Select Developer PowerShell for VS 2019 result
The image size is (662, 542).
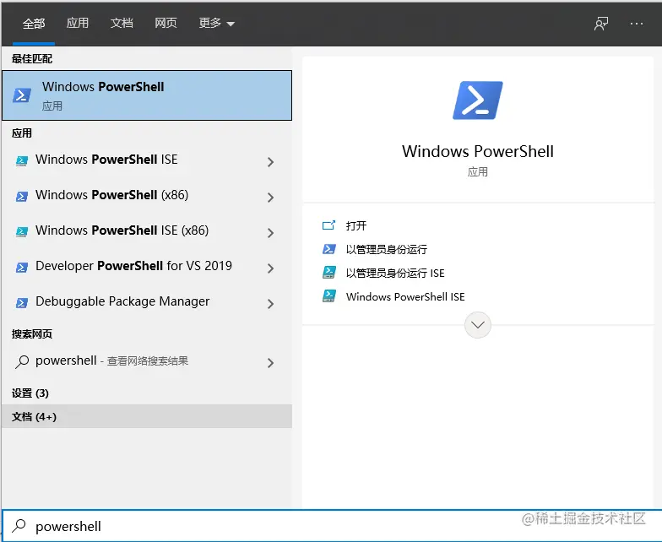coord(147,267)
